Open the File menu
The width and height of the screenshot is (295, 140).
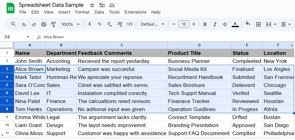pyautogui.click(x=23, y=12)
